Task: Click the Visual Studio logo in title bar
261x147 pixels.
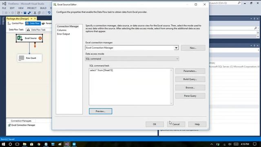Action: (4, 4)
